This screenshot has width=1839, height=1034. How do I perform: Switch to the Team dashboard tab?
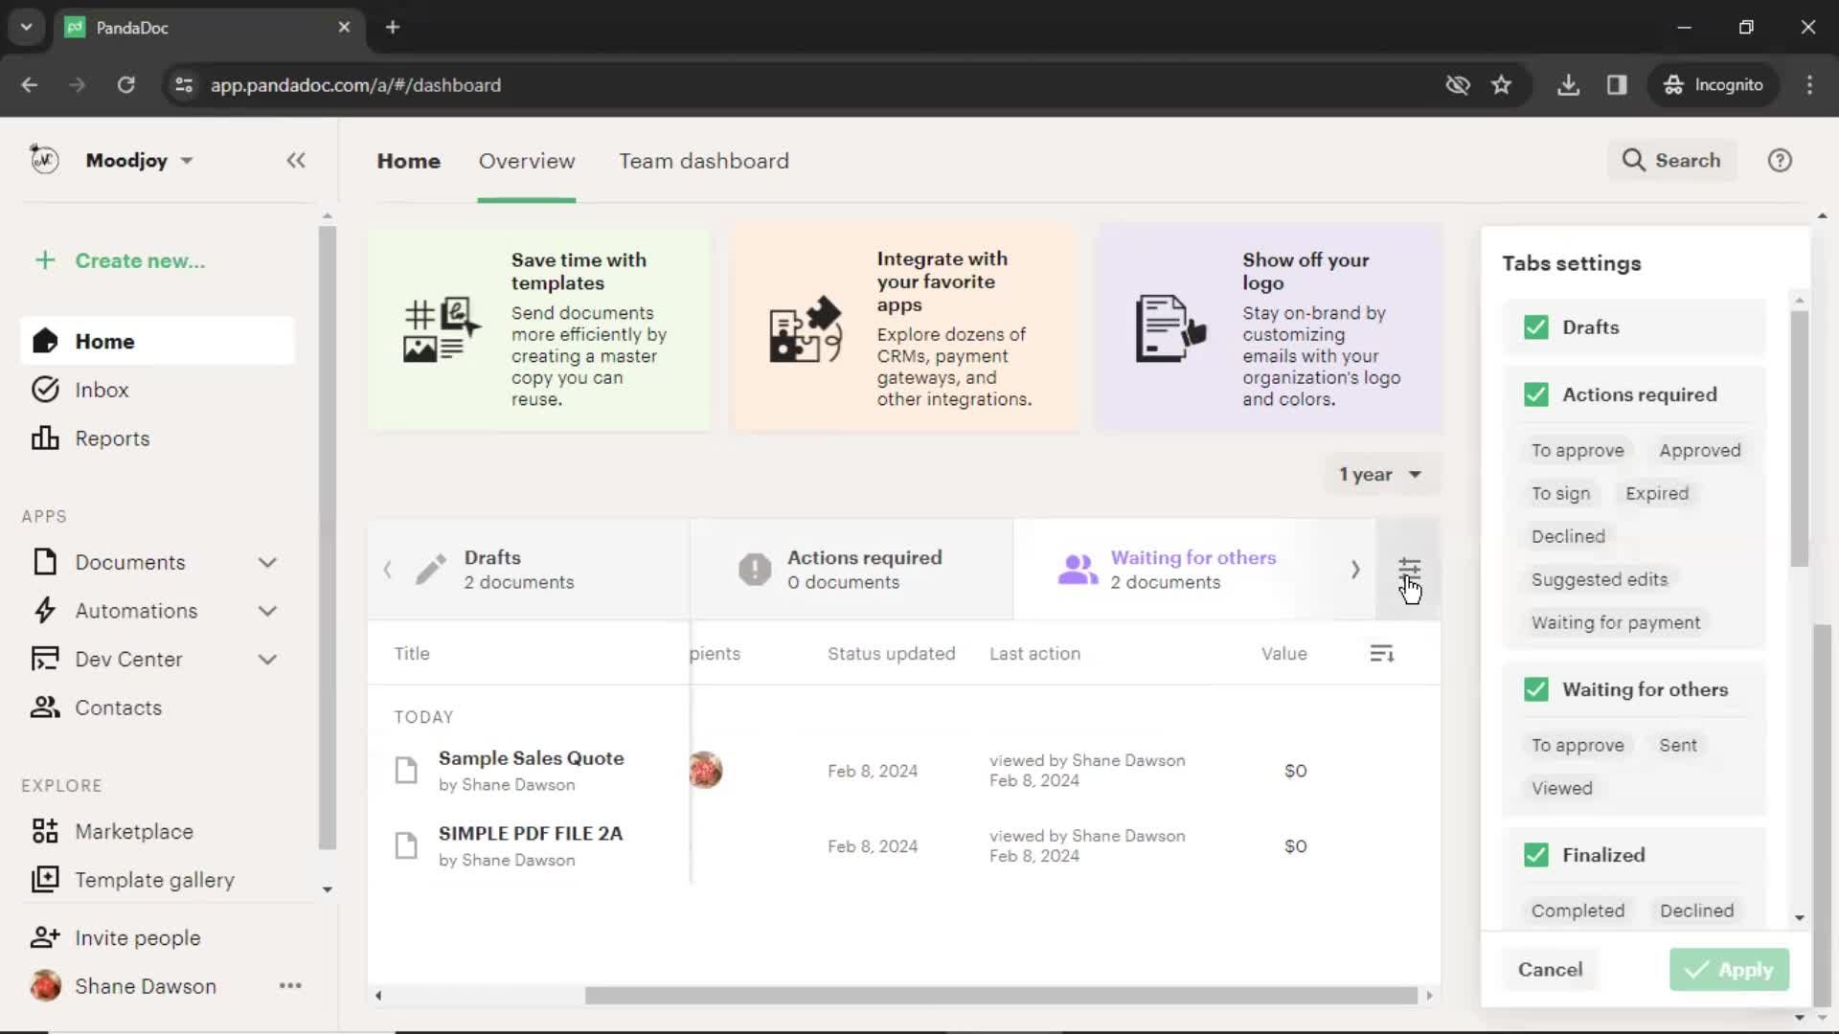point(704,161)
